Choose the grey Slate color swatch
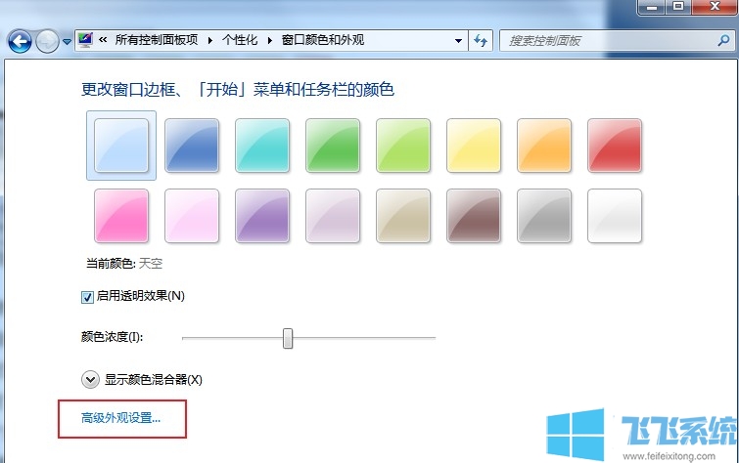 pyautogui.click(x=544, y=216)
